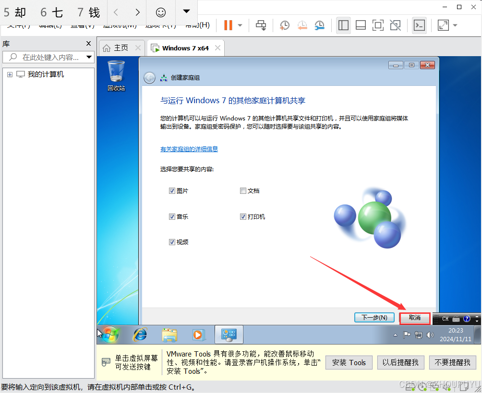Select IME candidate 6 七
This screenshot has width=482, height=393.
tap(52, 12)
